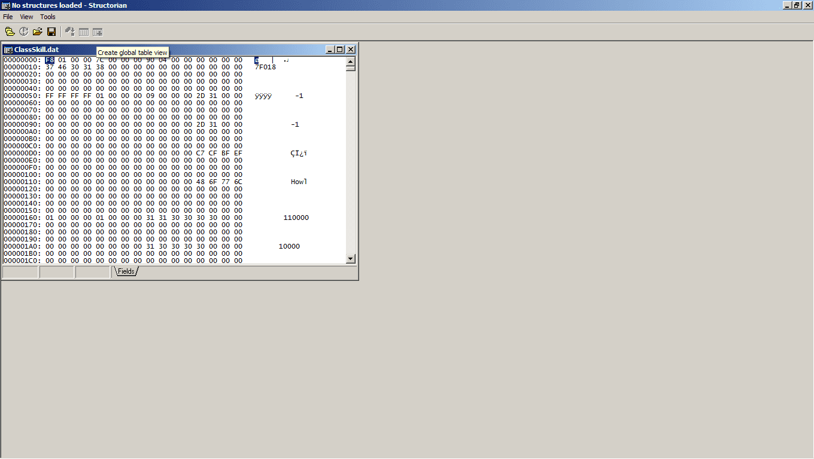Click address label 000001A0
The image size is (814, 459).
click(x=22, y=246)
